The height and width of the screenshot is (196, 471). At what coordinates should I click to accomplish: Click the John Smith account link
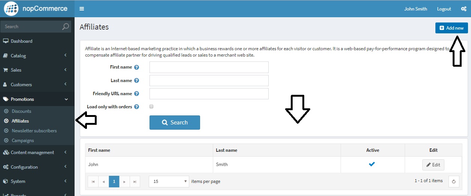click(x=416, y=9)
